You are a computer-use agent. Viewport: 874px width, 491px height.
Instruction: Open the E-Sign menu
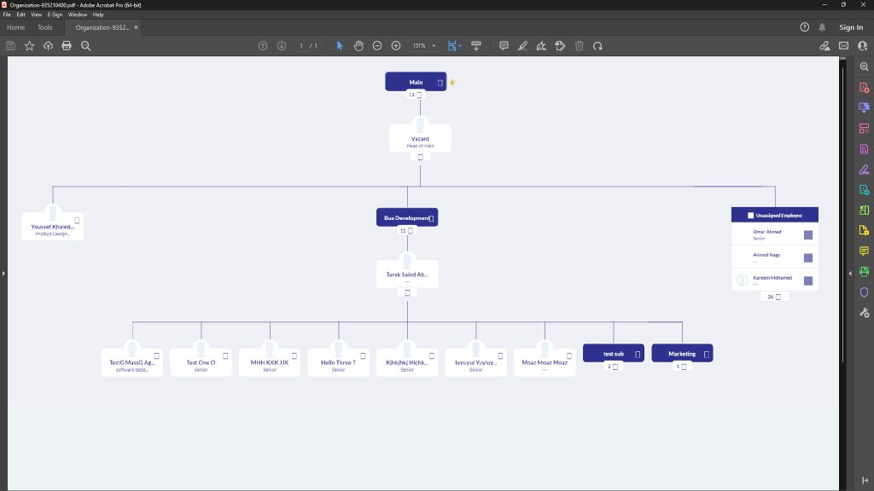pyautogui.click(x=55, y=14)
